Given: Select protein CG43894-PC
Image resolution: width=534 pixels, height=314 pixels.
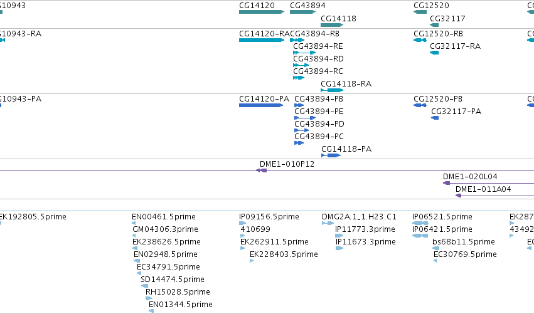Looking at the screenshot, I should 299,144.
